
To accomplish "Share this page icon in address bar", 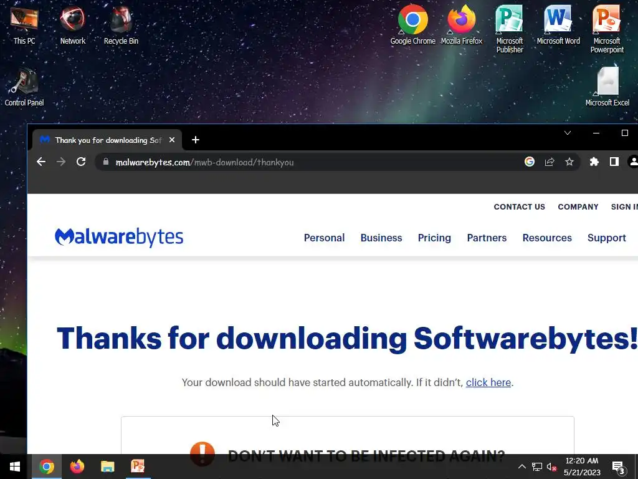I will pyautogui.click(x=550, y=162).
